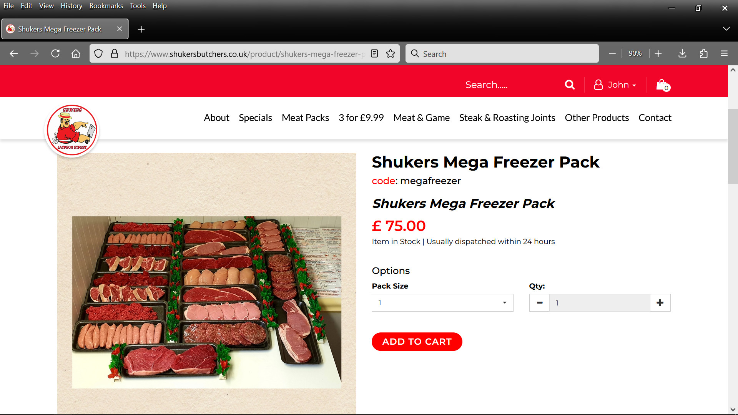Click the site search magnifier icon
The height and width of the screenshot is (415, 738).
570,85
